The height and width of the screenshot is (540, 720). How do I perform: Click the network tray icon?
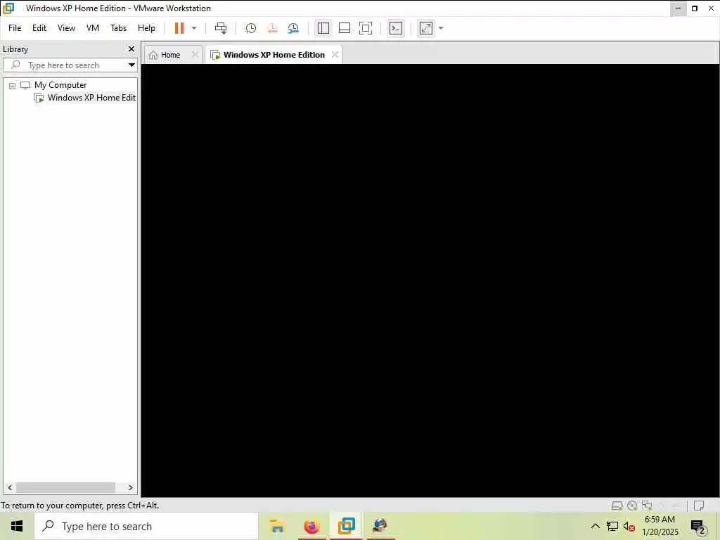click(x=612, y=526)
